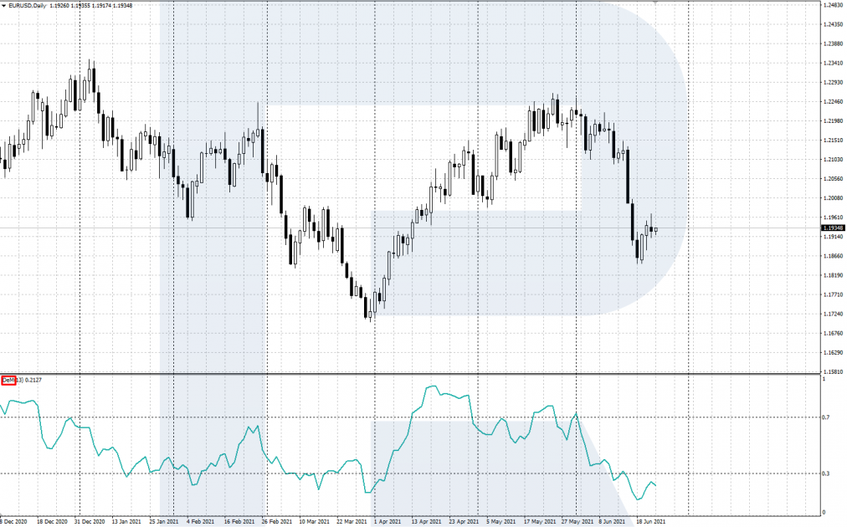847x527 pixels.
Task: Click the 27 May 2021 date label
Action: point(577,522)
